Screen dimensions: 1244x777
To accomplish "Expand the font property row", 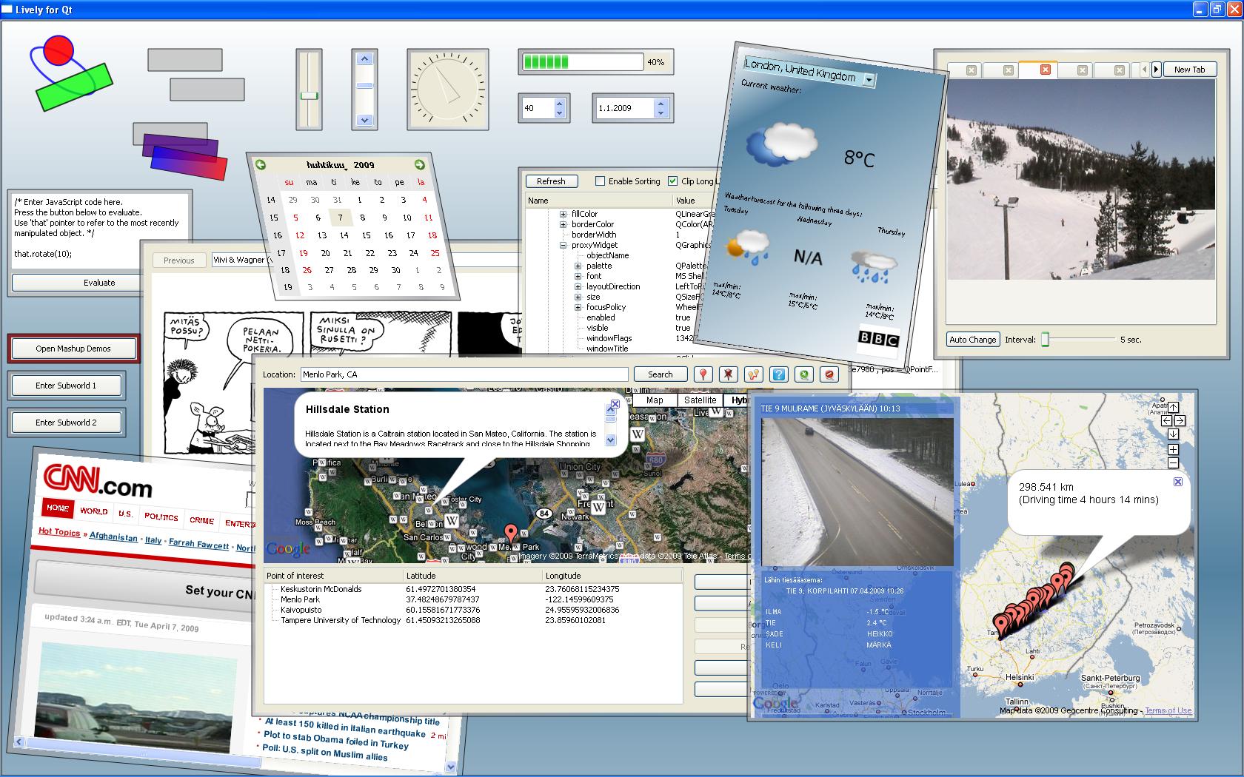I will point(578,276).
